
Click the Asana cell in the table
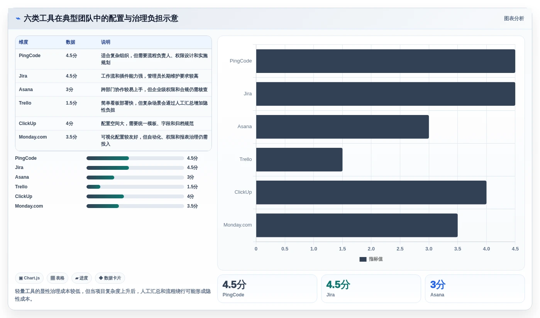(26, 90)
